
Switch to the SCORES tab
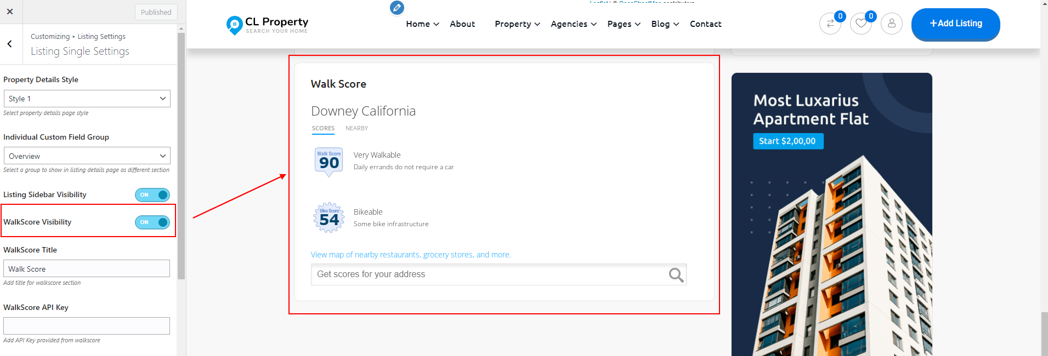coord(323,129)
